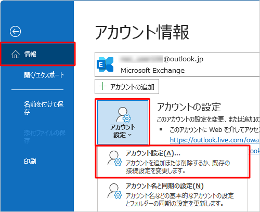Screen dimensions: 260x212
Task: Choose アカウント名と同期の設定(N) menu entry
Action: click(172, 194)
